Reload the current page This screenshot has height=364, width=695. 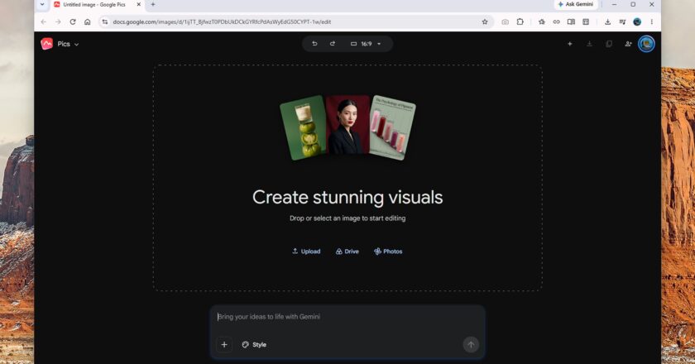click(x=73, y=22)
